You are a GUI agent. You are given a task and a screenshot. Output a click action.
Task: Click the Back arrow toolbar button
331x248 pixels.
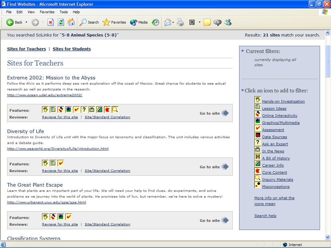click(14, 22)
